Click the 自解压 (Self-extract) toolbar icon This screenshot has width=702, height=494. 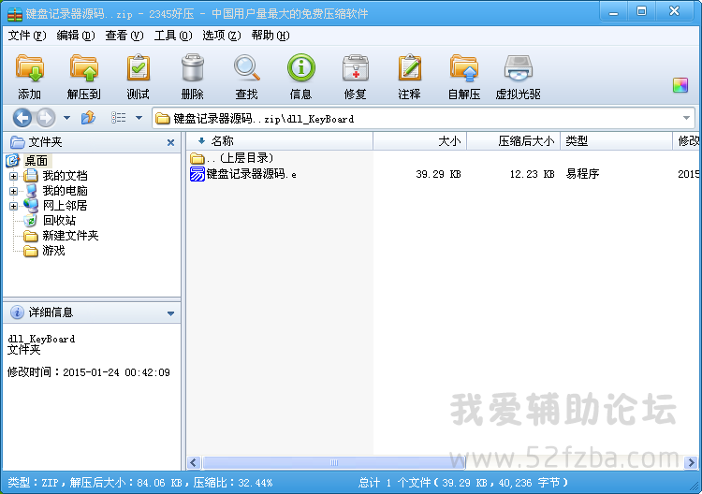pyautogui.click(x=464, y=68)
